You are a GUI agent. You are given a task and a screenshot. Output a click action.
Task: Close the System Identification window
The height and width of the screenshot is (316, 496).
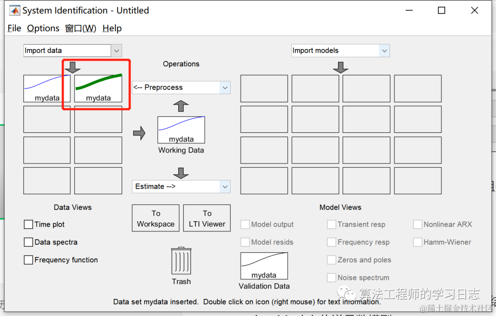point(474,11)
